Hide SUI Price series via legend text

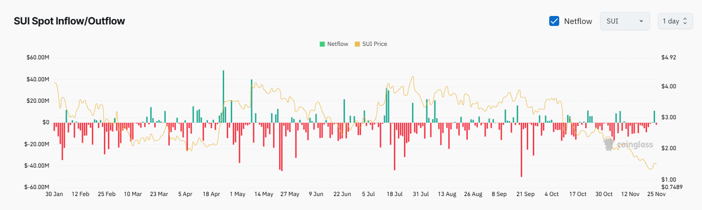[374, 44]
